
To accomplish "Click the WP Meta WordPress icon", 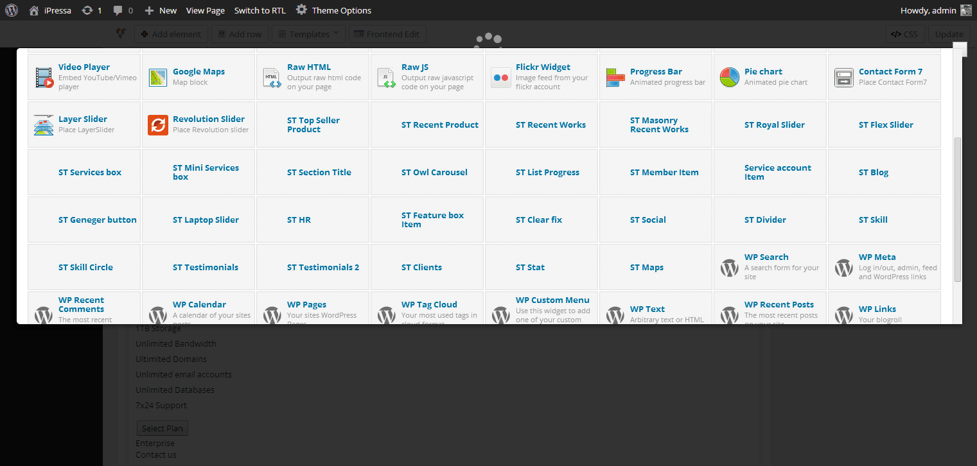I will tap(844, 268).
